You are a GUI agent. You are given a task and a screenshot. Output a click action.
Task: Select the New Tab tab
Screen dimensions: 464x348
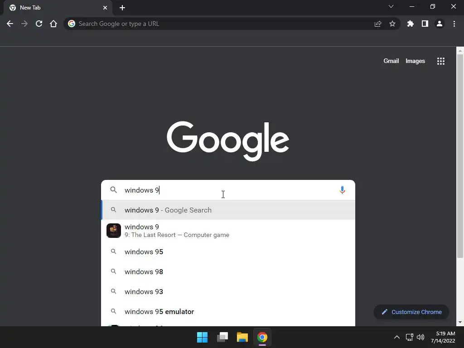pos(58,8)
